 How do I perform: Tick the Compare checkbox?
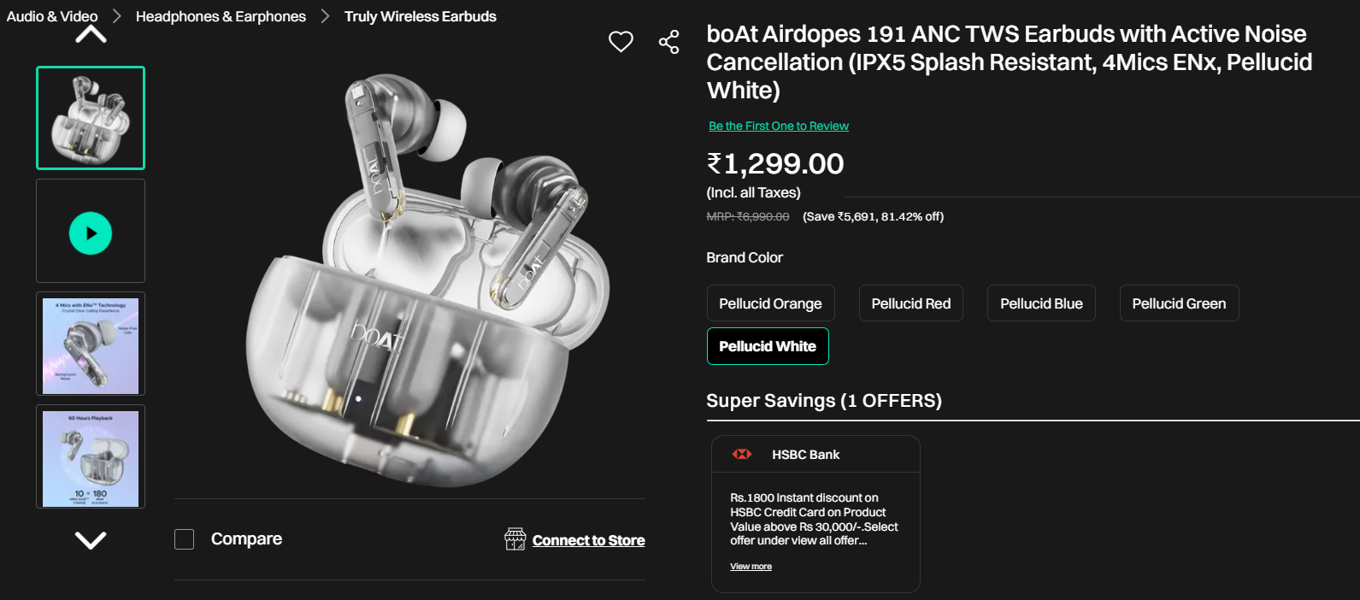click(185, 539)
